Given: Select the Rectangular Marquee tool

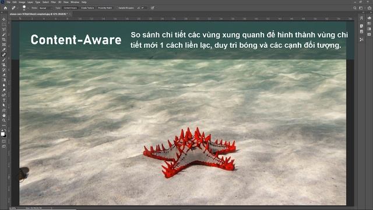Looking at the screenshot, I should pos(4,24).
